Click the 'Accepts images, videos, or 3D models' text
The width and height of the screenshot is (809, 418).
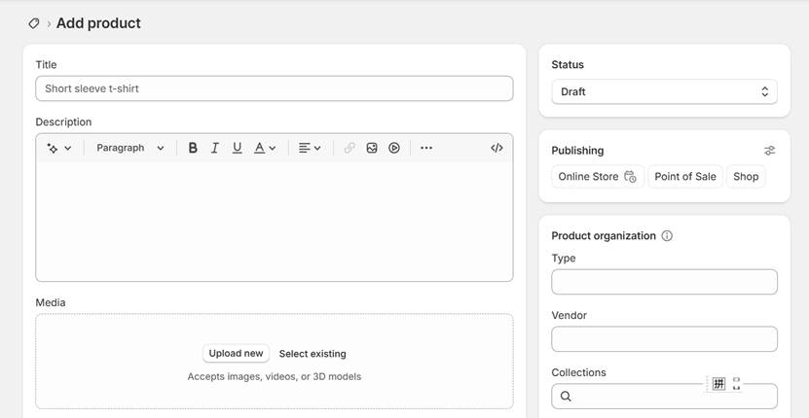coord(274,377)
